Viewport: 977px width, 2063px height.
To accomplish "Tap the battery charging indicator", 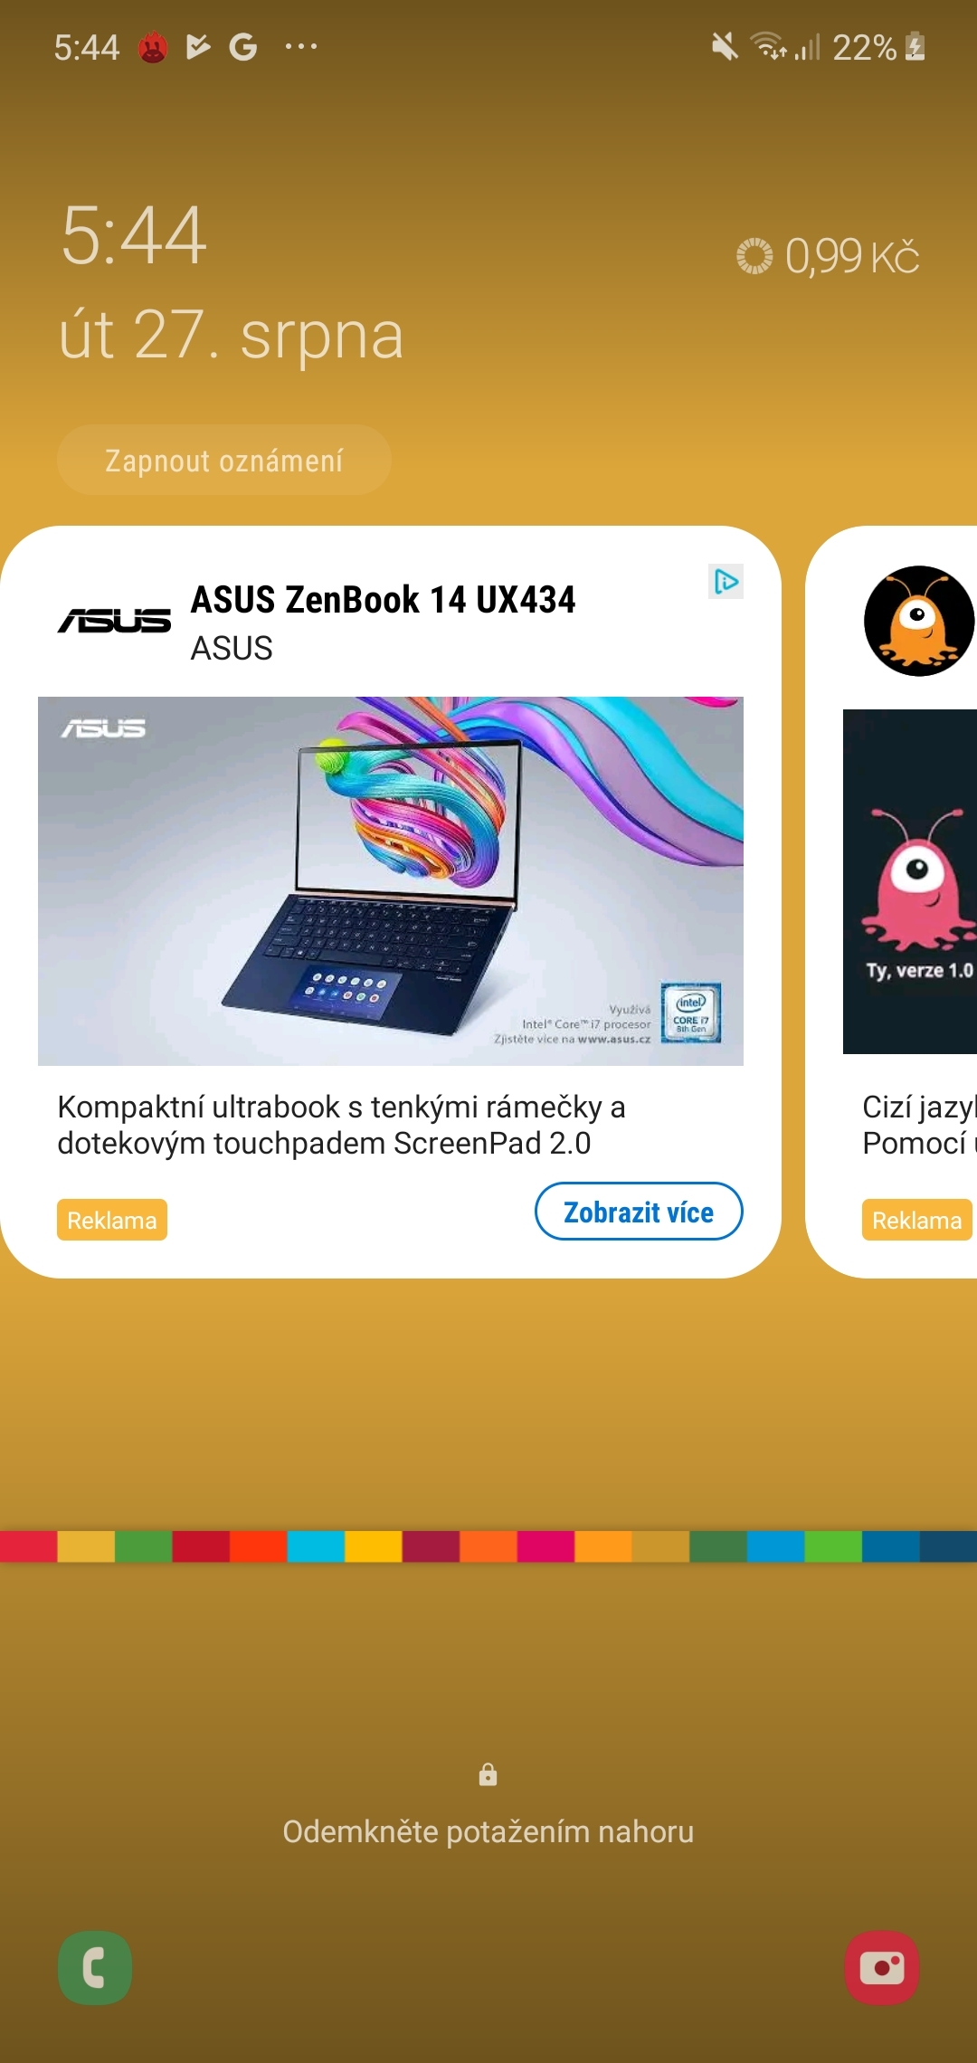I will point(915,46).
